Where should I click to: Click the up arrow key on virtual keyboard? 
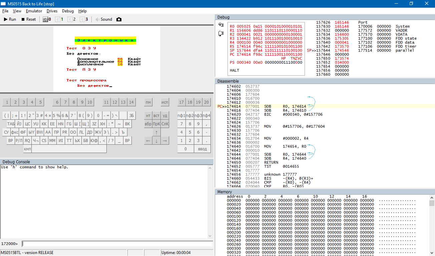(x=156, y=132)
